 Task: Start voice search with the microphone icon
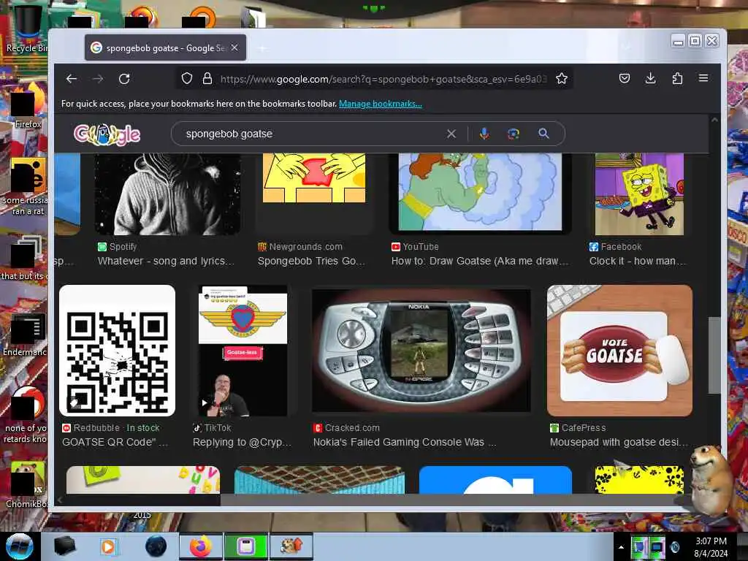(x=484, y=134)
